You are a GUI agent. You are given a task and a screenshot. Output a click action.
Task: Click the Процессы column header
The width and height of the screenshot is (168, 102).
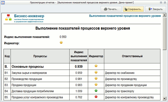click(x=40, y=56)
